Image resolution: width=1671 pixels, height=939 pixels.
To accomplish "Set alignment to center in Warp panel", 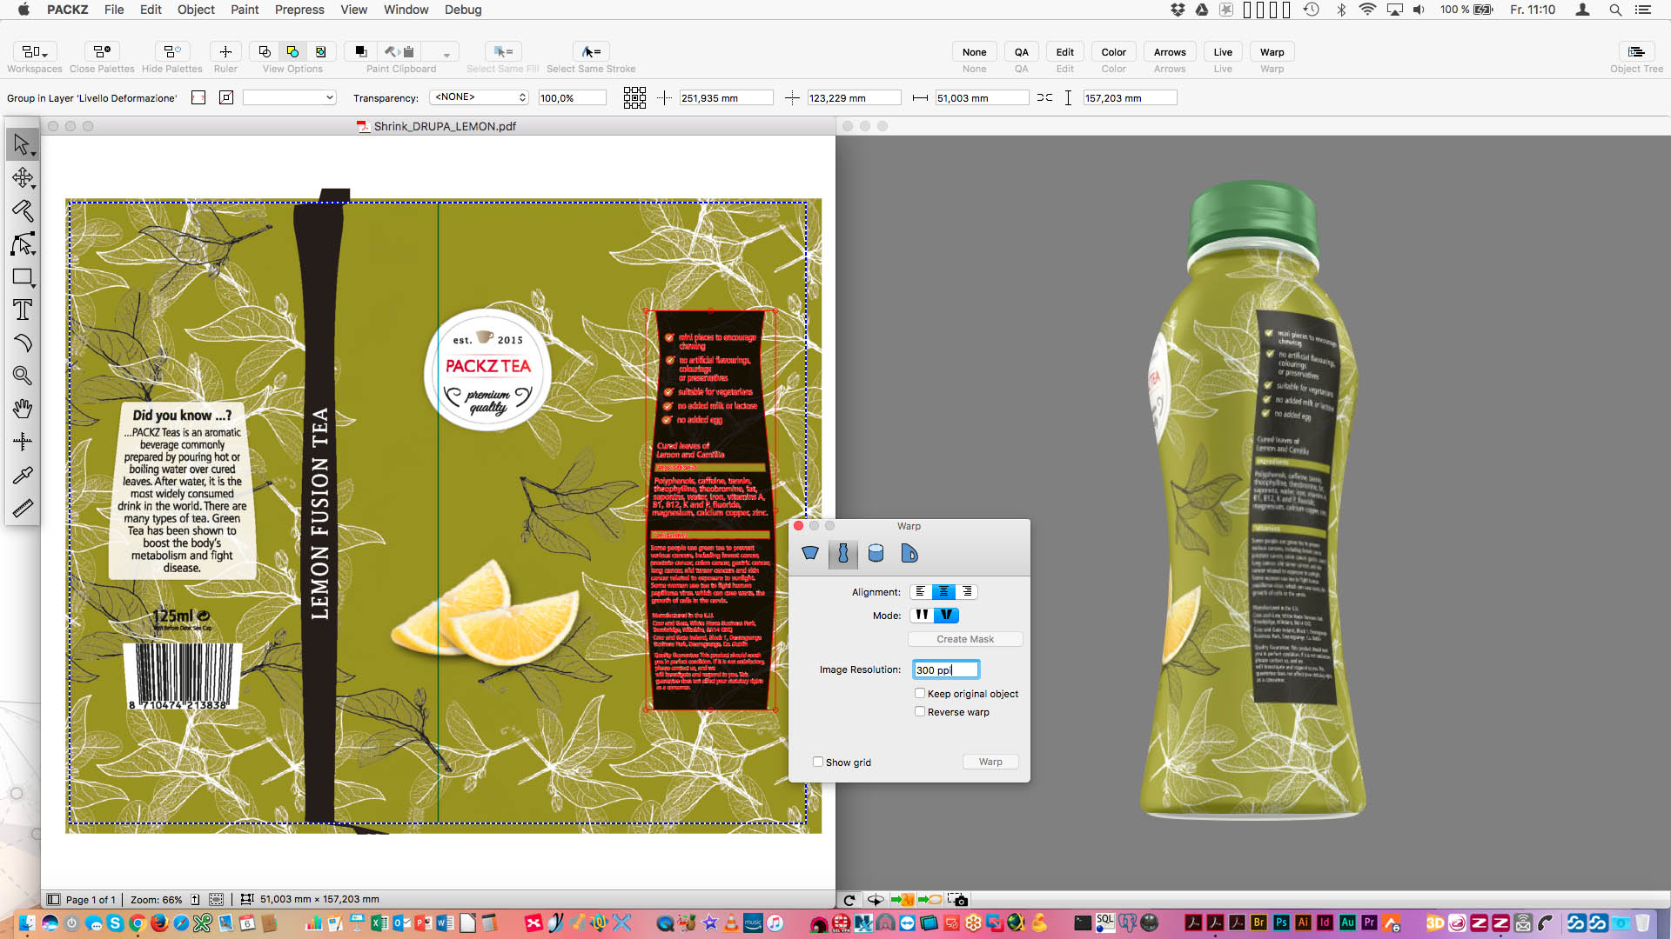I will coord(943,592).
